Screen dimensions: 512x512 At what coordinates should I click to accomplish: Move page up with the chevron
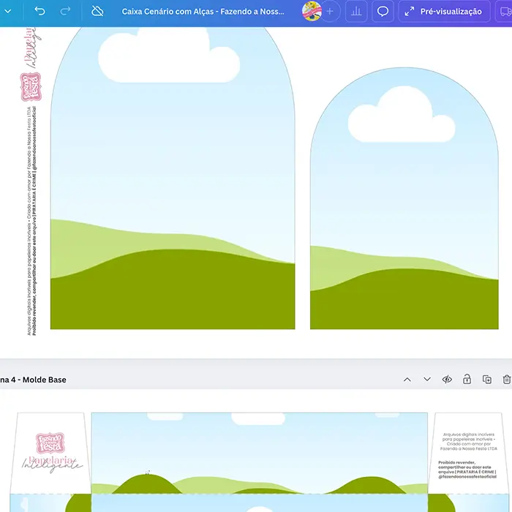[x=407, y=380]
